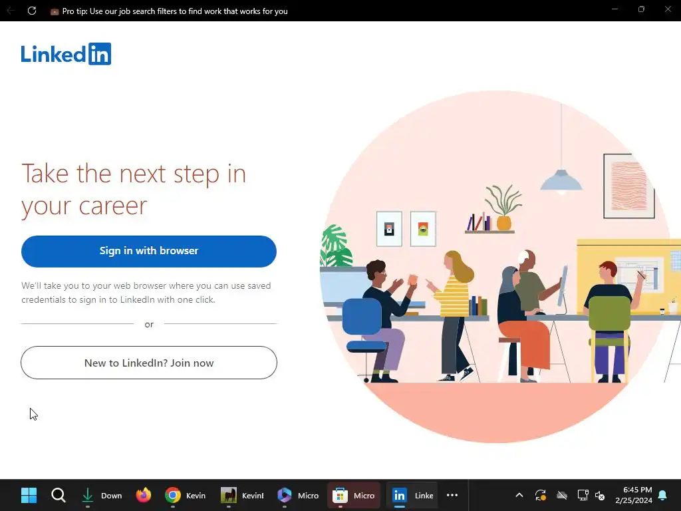The height and width of the screenshot is (511, 681).
Task: Minimize the LinkedIn window
Action: 614,9
